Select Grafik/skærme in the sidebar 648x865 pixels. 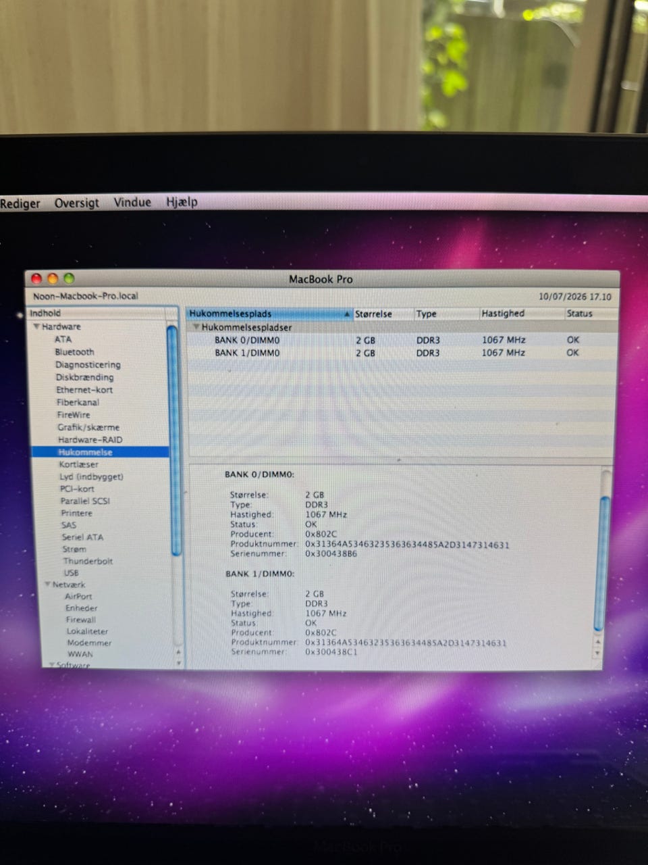[88, 427]
